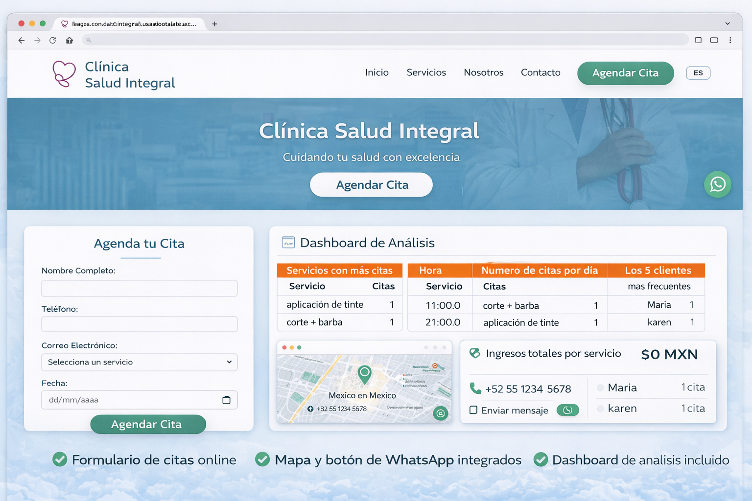The width and height of the screenshot is (752, 501).
Task: Select the radio dot next to Maria
Action: pyautogui.click(x=600, y=388)
